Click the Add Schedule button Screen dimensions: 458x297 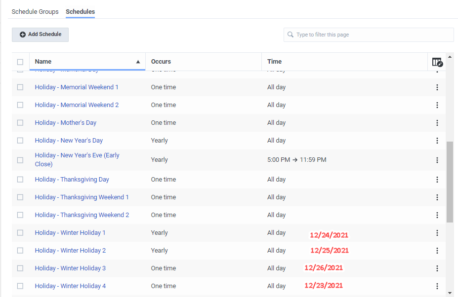pyautogui.click(x=41, y=35)
